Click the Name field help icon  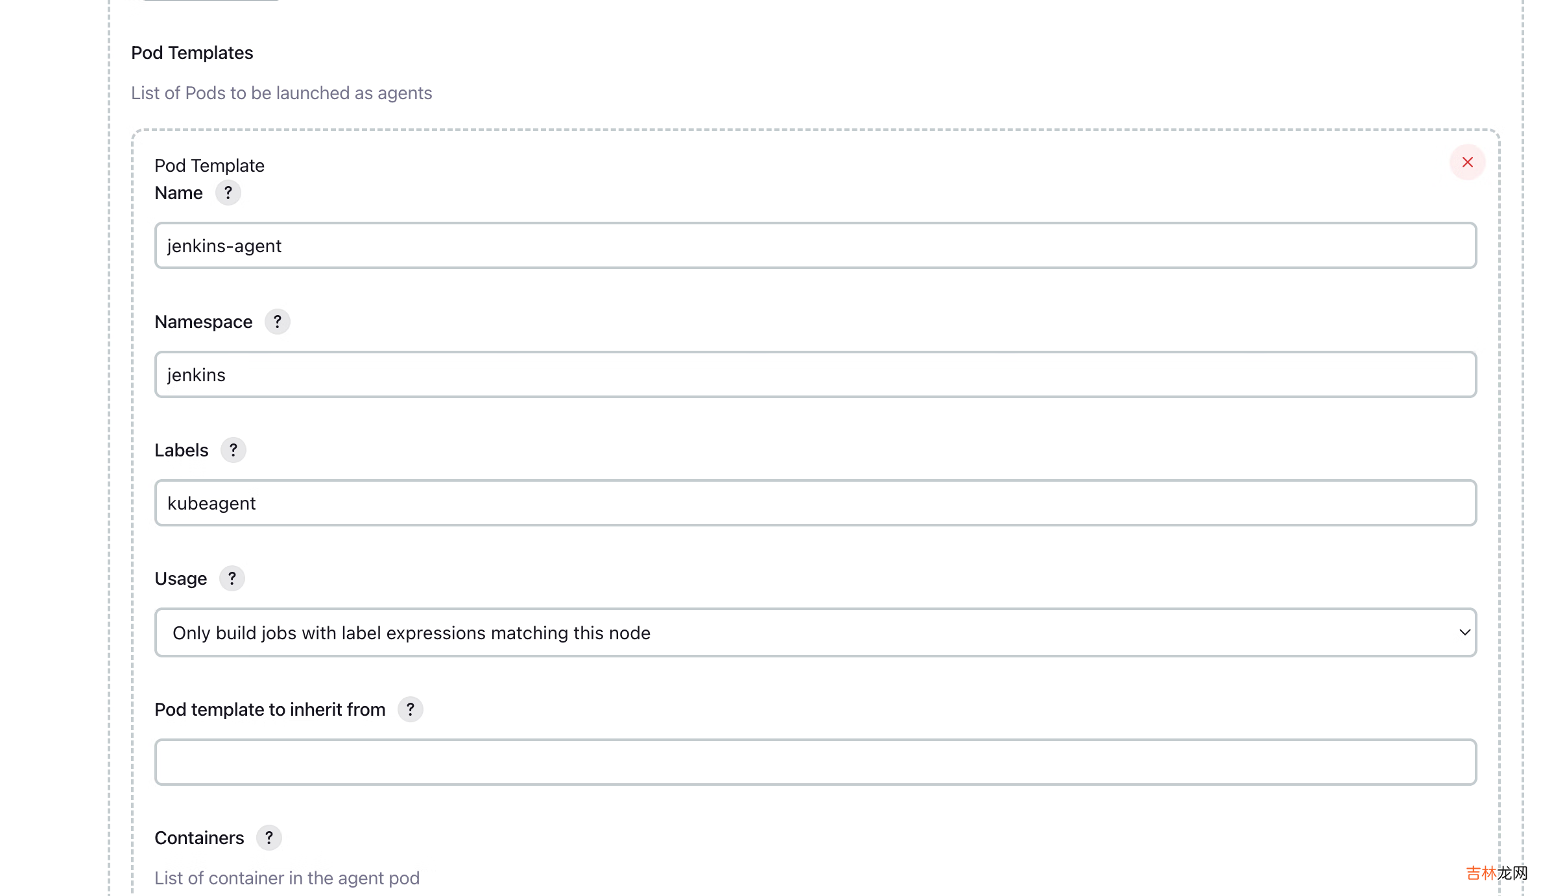pos(228,193)
